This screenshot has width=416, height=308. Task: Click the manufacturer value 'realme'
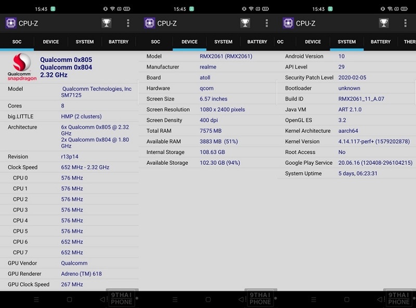click(x=208, y=67)
